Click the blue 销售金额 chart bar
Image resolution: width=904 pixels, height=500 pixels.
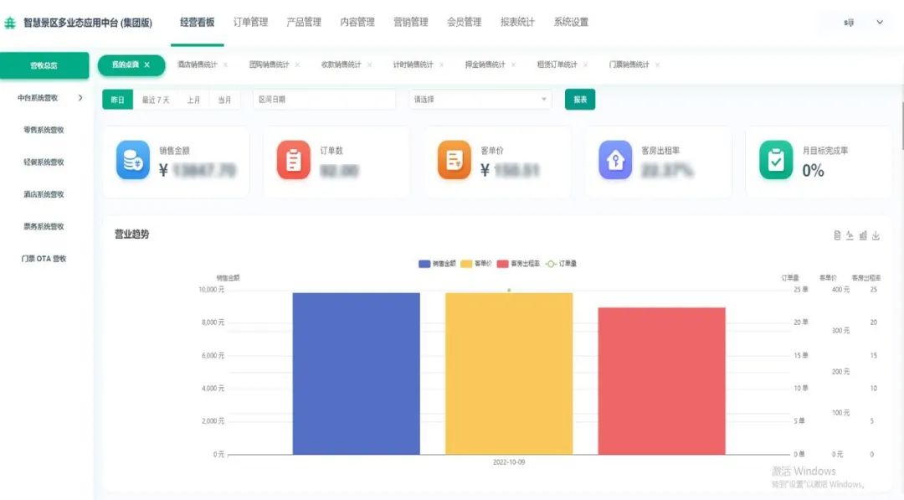tap(357, 374)
